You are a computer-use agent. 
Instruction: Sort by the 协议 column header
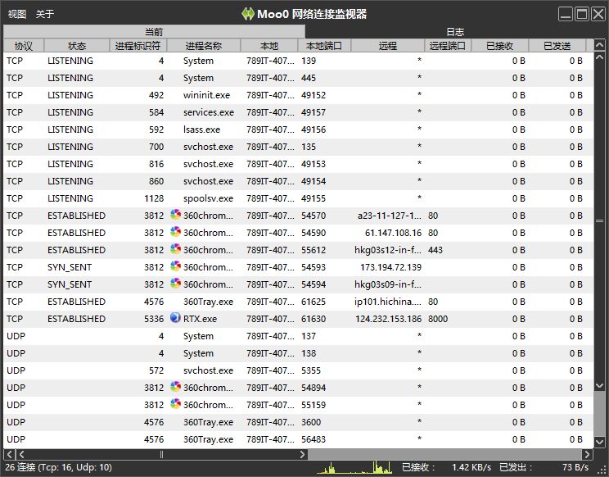coord(24,46)
